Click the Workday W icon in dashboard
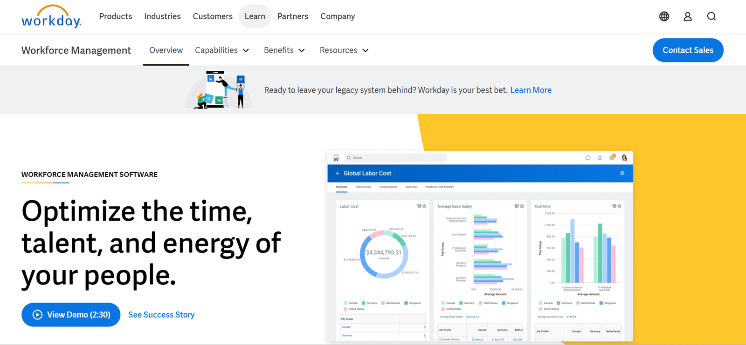The image size is (746, 345). tap(336, 158)
